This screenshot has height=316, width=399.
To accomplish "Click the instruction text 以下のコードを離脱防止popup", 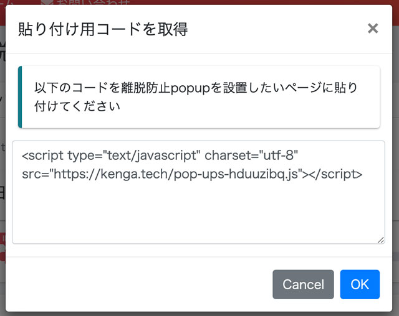I will 122,88.
